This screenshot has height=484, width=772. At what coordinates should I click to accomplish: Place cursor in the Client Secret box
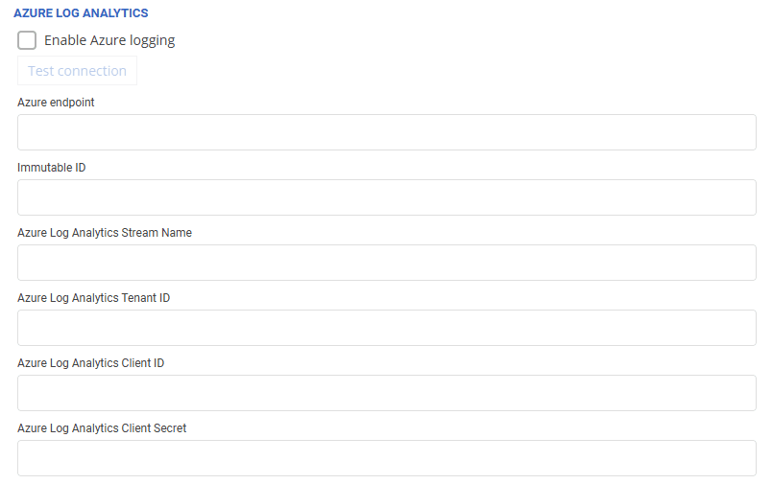[386, 458]
